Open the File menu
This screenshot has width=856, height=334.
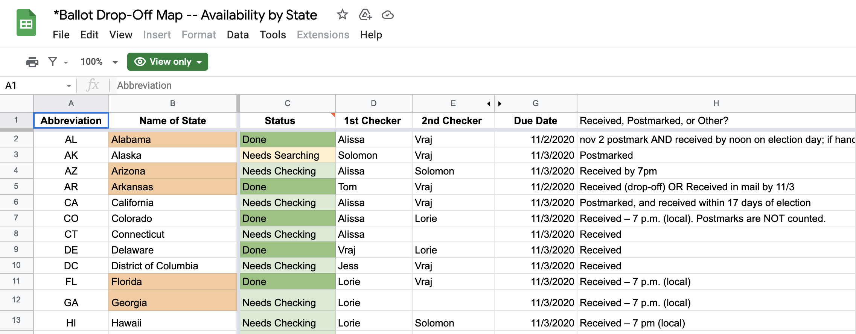pyautogui.click(x=61, y=35)
